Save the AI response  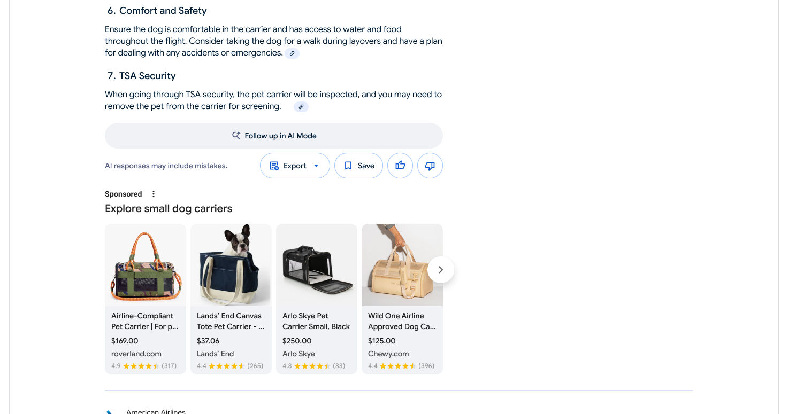pos(358,166)
